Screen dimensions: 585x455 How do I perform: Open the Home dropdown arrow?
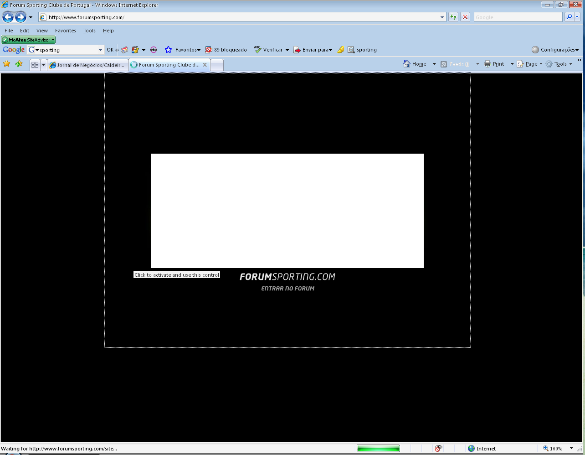pos(434,64)
